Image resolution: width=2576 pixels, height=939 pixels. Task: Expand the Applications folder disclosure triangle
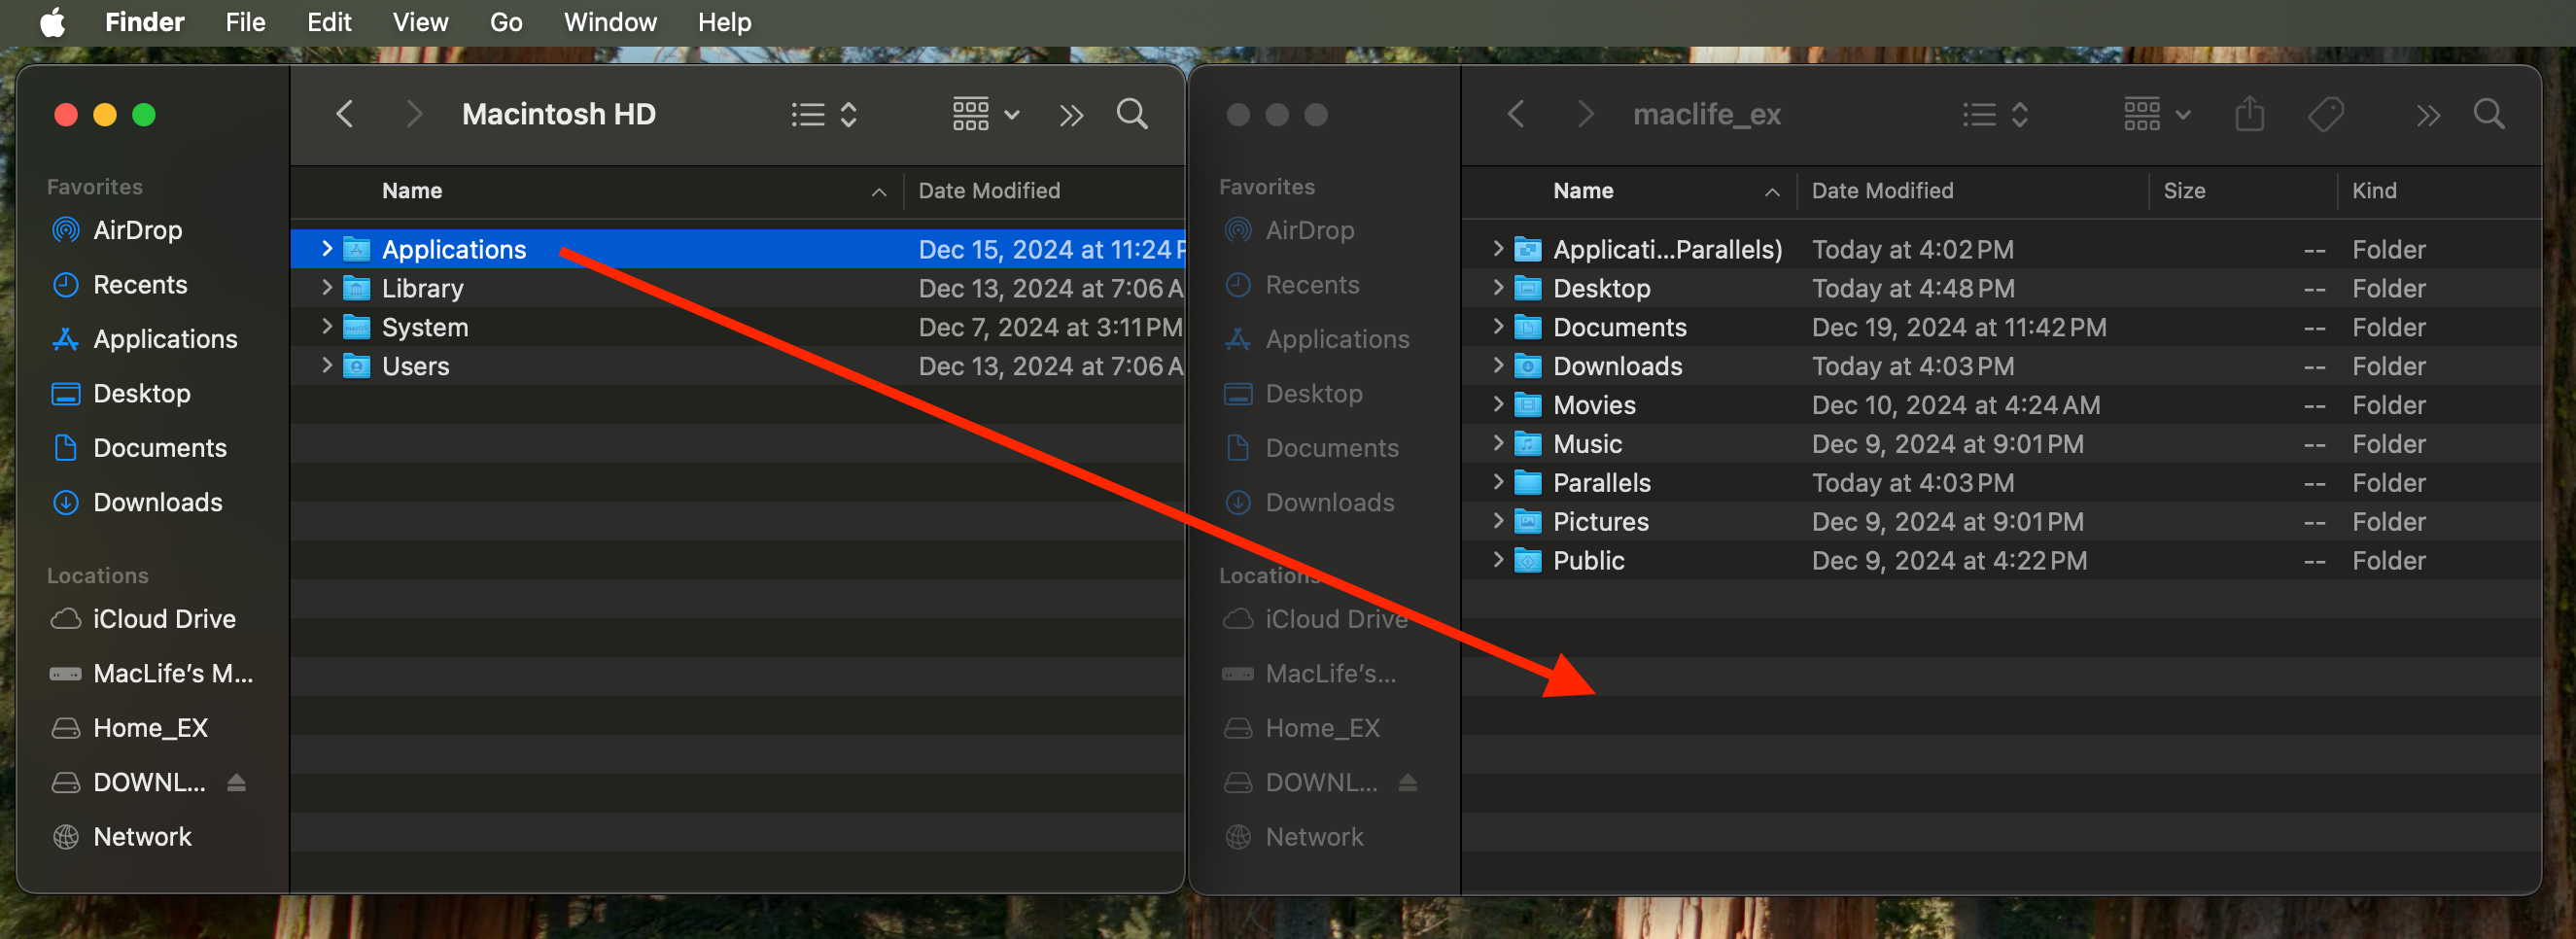point(325,249)
